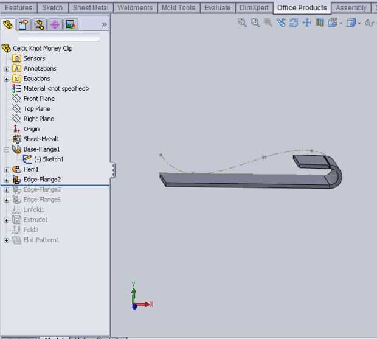Select Top Plane in the tree

pos(36,109)
